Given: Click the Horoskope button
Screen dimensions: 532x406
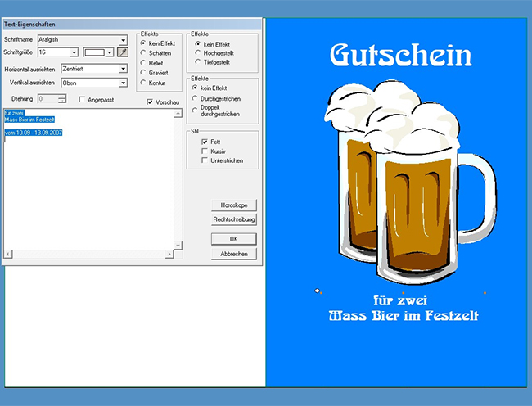Looking at the screenshot, I should (234, 205).
